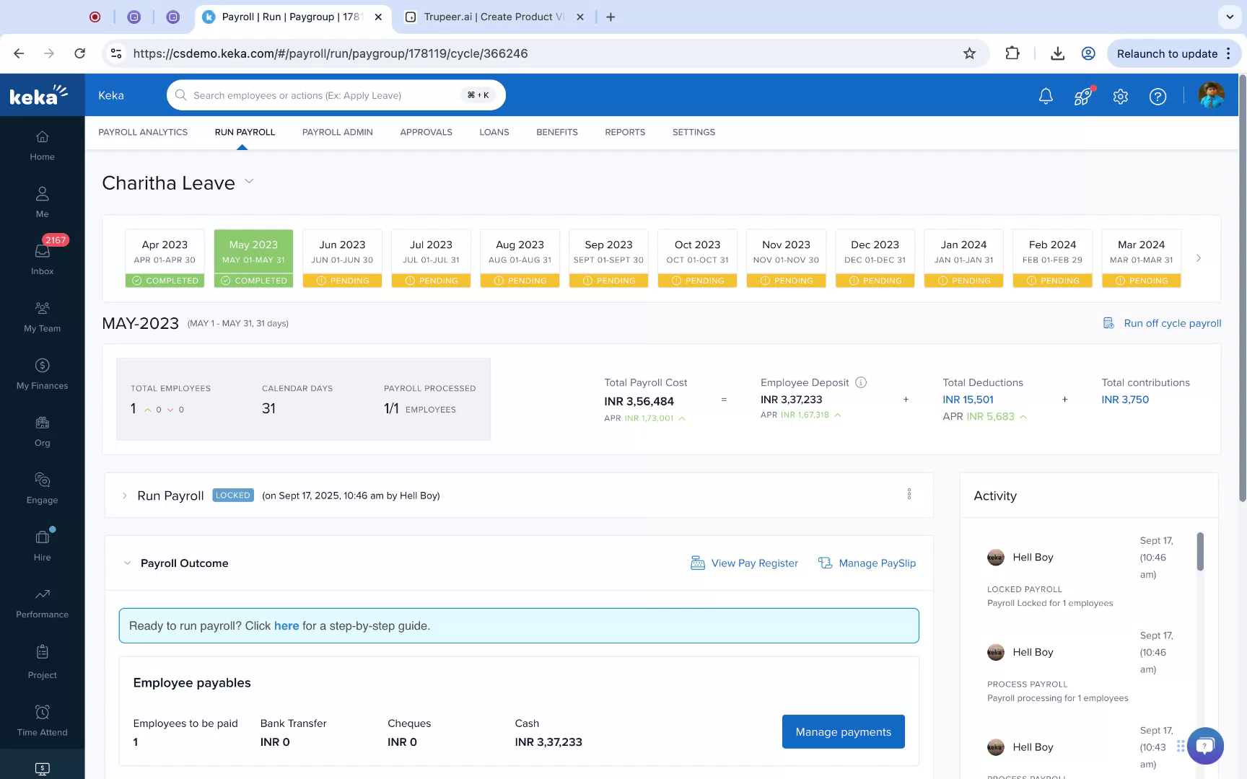Expand the Charitha Leave paygroup dropdown
Image resolution: width=1247 pixels, height=779 pixels.
pyautogui.click(x=250, y=182)
